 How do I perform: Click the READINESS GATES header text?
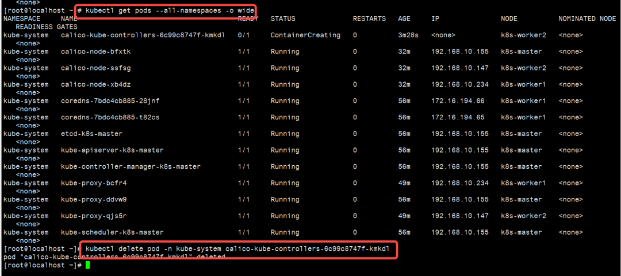click(x=43, y=27)
